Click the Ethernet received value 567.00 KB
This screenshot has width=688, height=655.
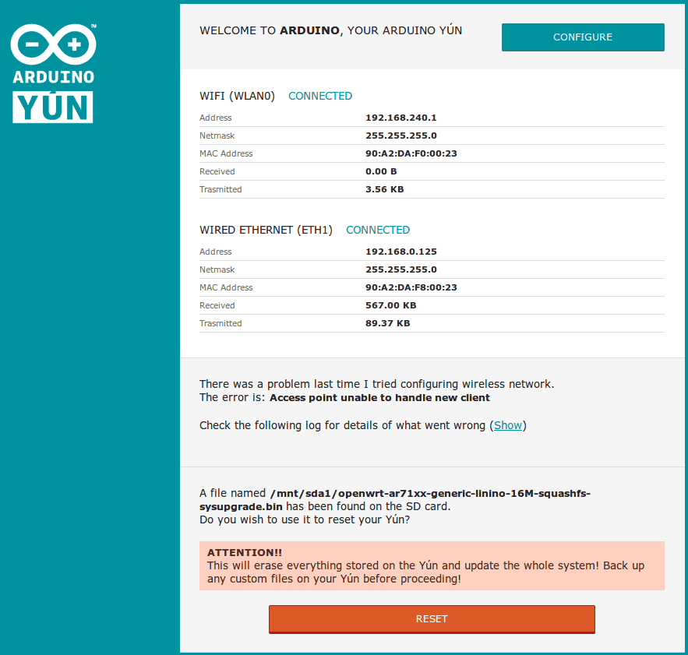point(390,305)
